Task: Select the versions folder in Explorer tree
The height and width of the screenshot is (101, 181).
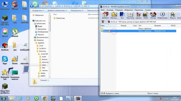Action: pos(44,70)
